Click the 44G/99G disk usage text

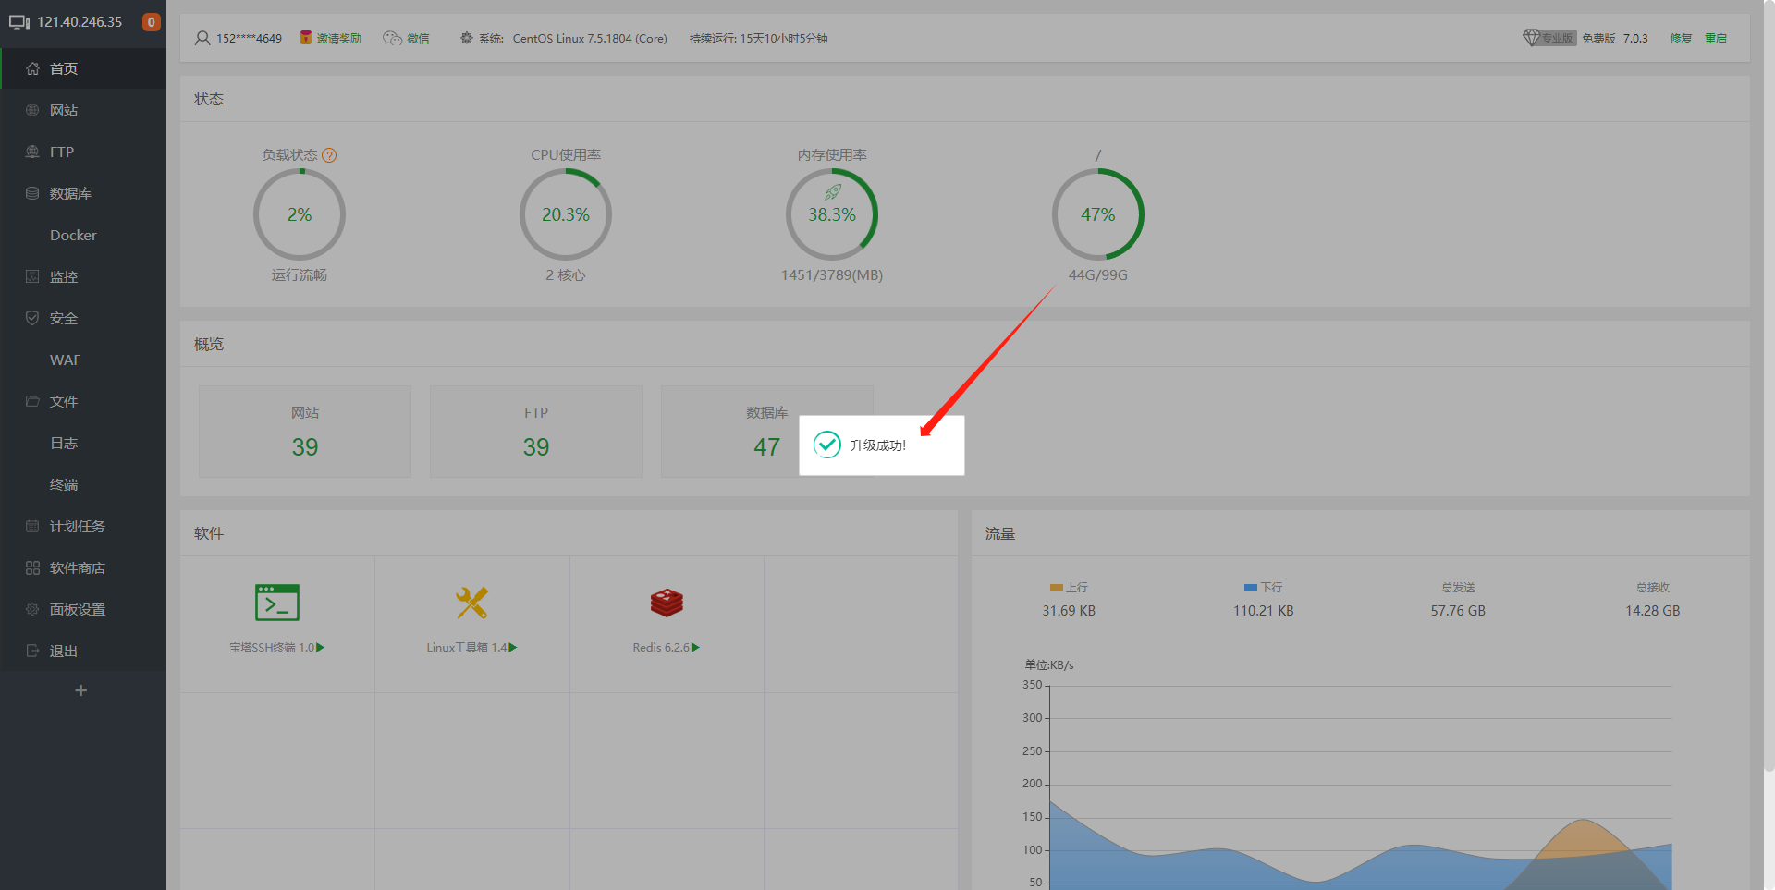(x=1098, y=275)
